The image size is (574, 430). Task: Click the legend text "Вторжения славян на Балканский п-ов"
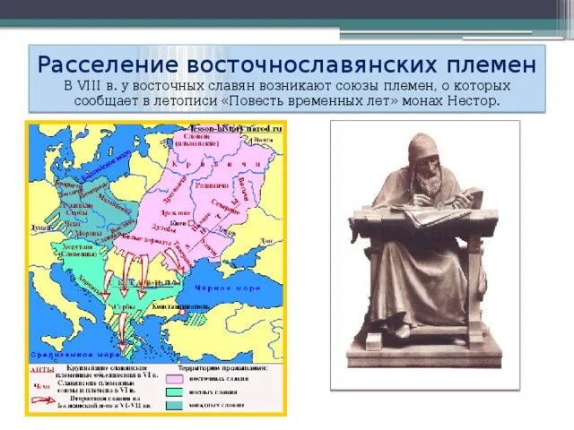pyautogui.click(x=105, y=402)
